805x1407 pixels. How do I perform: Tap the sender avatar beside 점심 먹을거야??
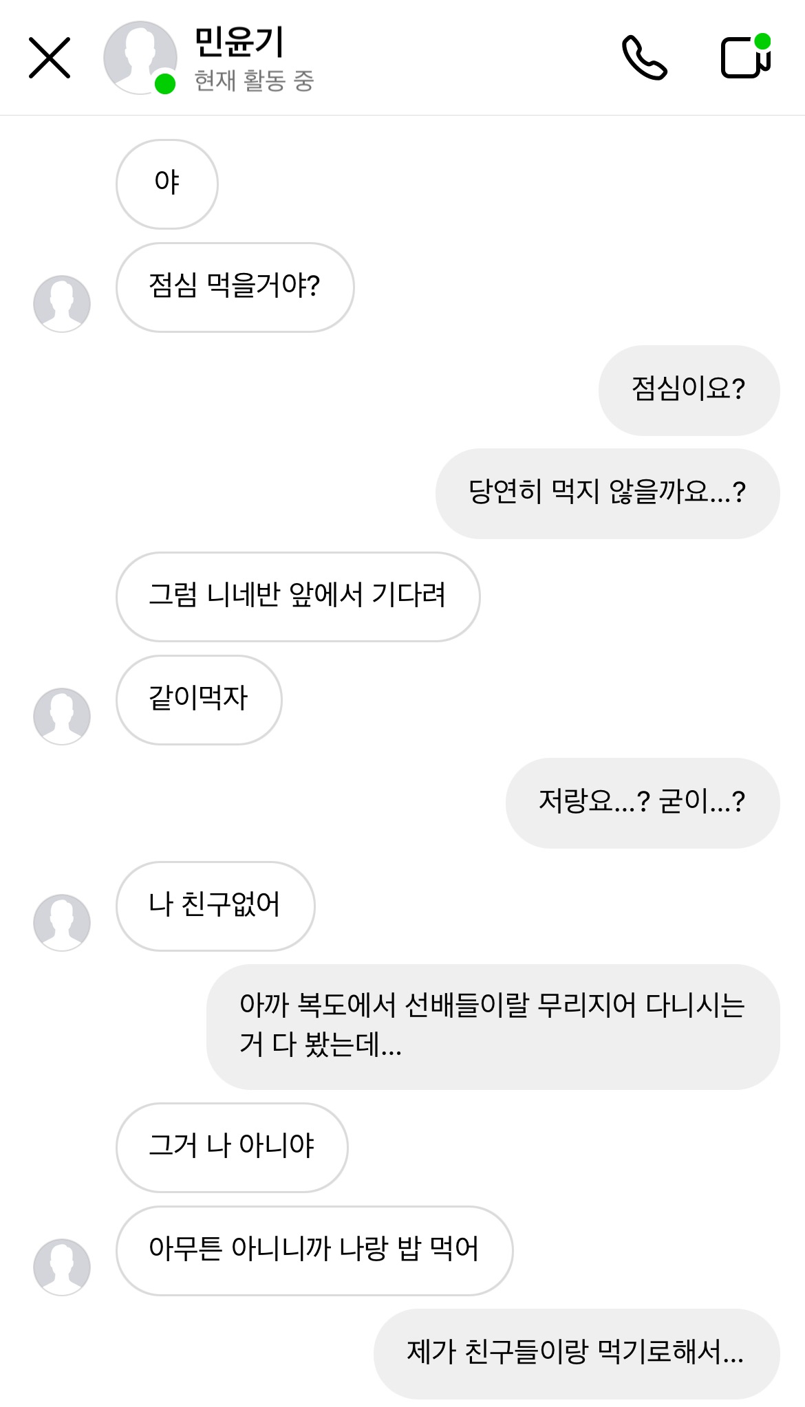[62, 304]
